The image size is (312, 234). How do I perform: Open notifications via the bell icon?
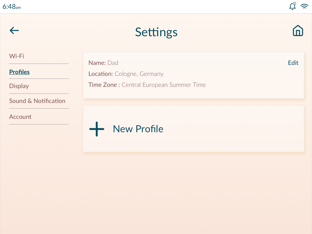(x=292, y=6)
